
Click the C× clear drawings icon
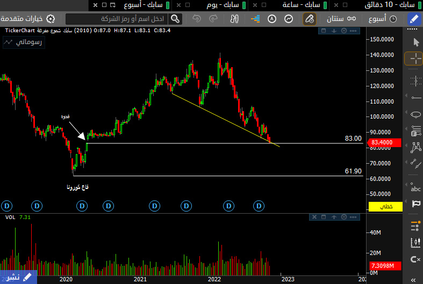(415, 259)
